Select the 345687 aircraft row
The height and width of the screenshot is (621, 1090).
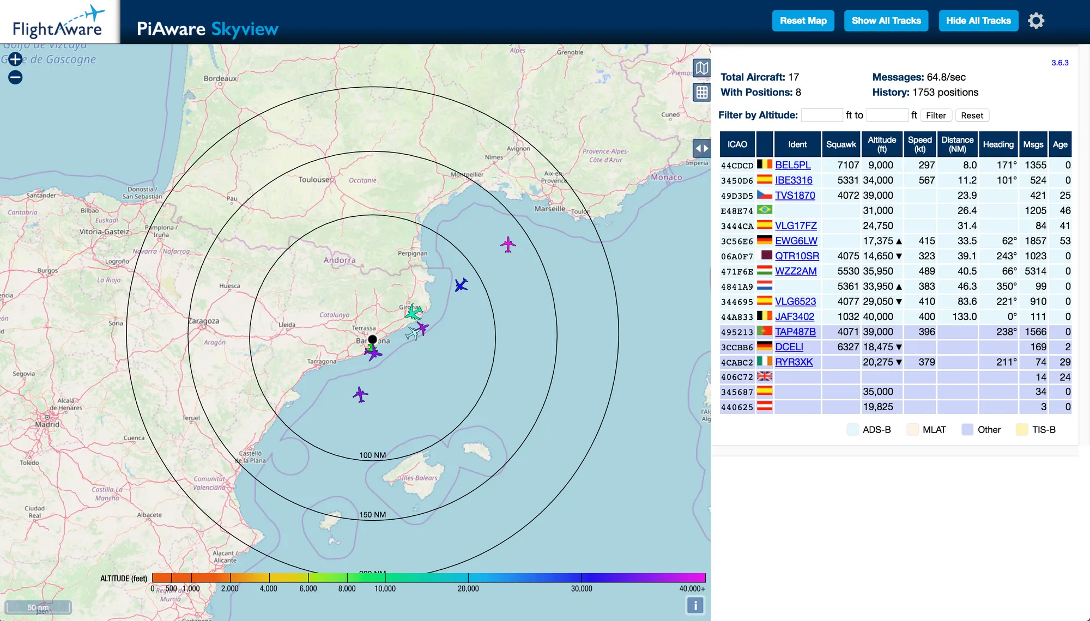pos(895,392)
